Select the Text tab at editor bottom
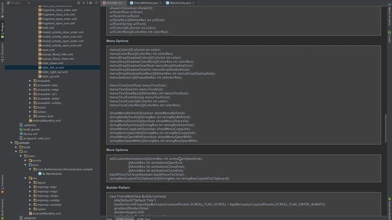The image size is (392, 220). (x=109, y=219)
